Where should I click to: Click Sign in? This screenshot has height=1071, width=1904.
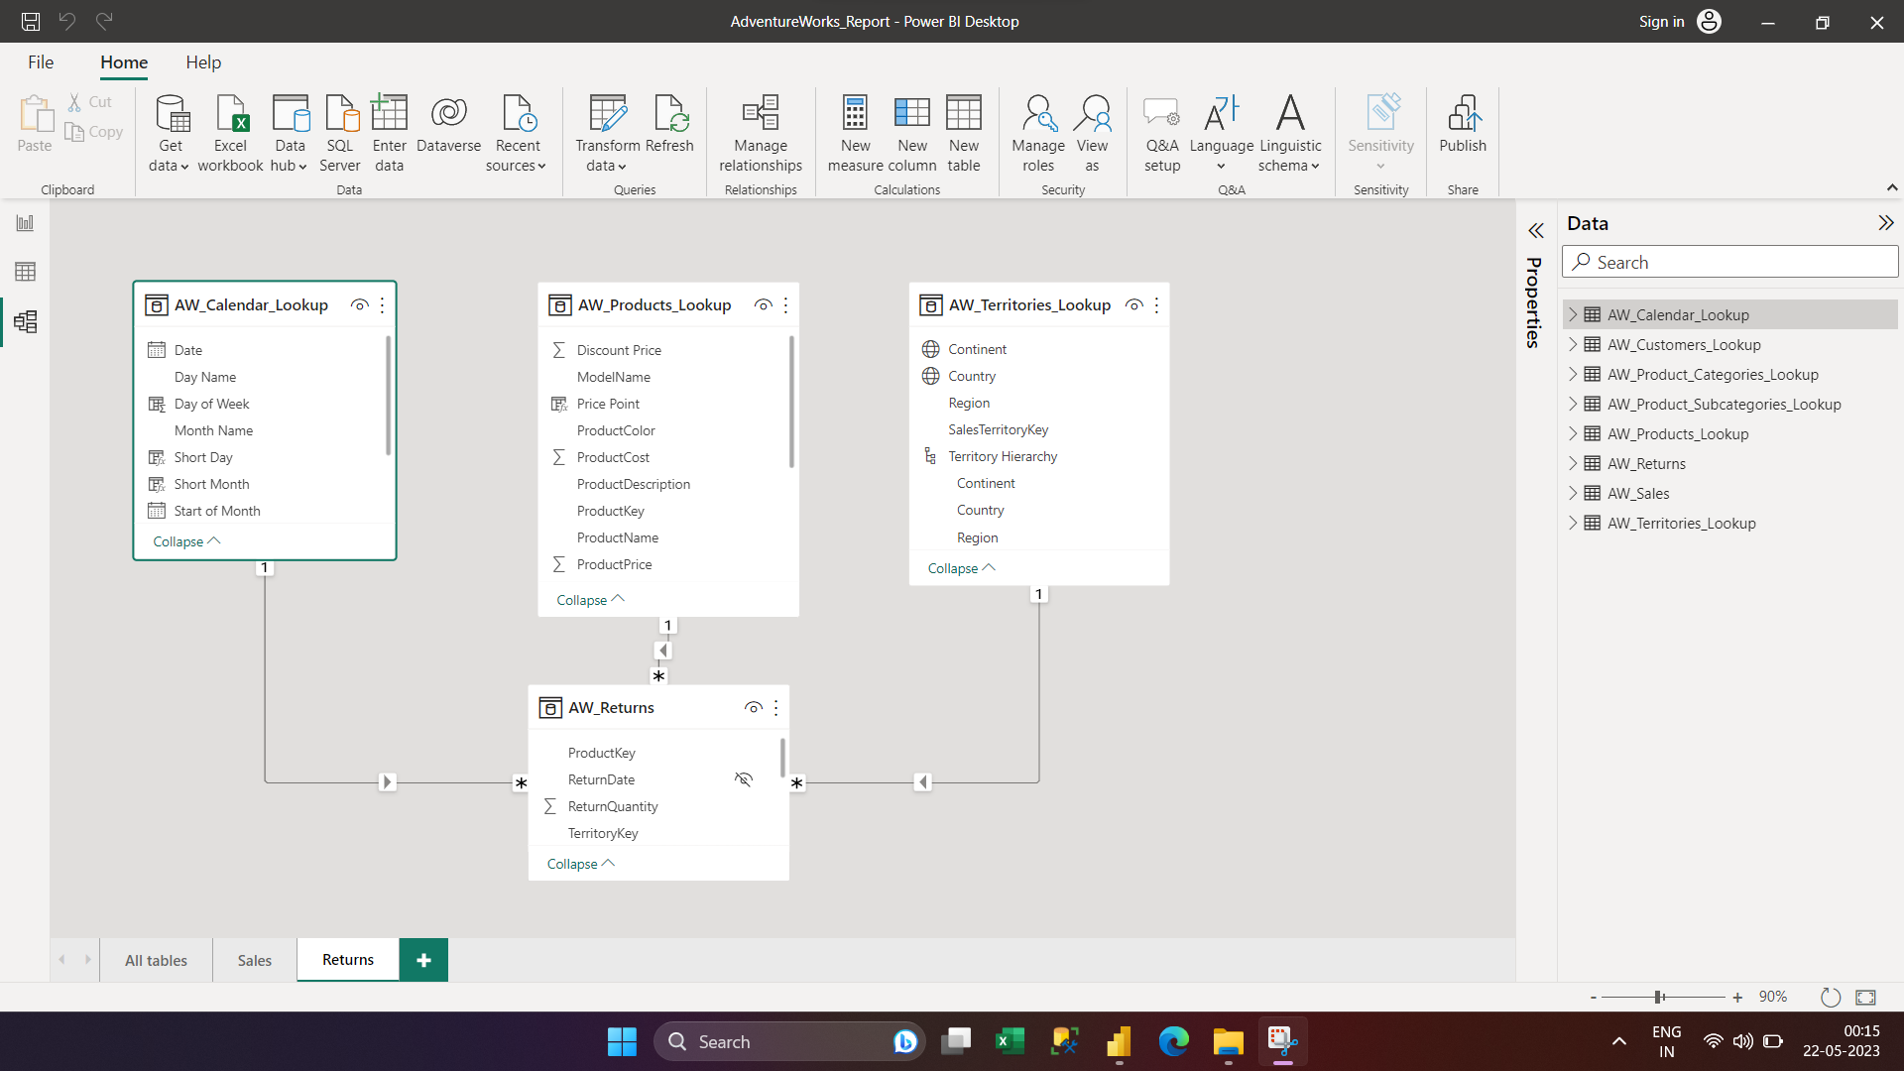pyautogui.click(x=1661, y=21)
